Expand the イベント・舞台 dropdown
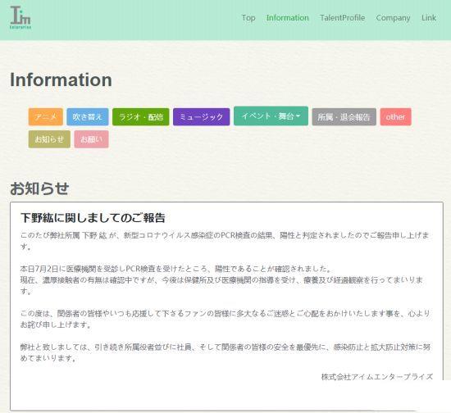The width and height of the screenshot is (451, 413). 271,116
